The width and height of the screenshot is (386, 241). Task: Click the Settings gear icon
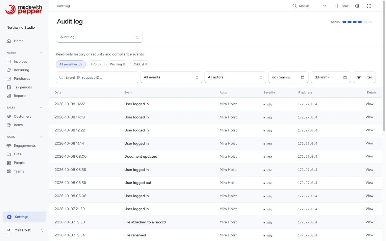click(x=9, y=217)
